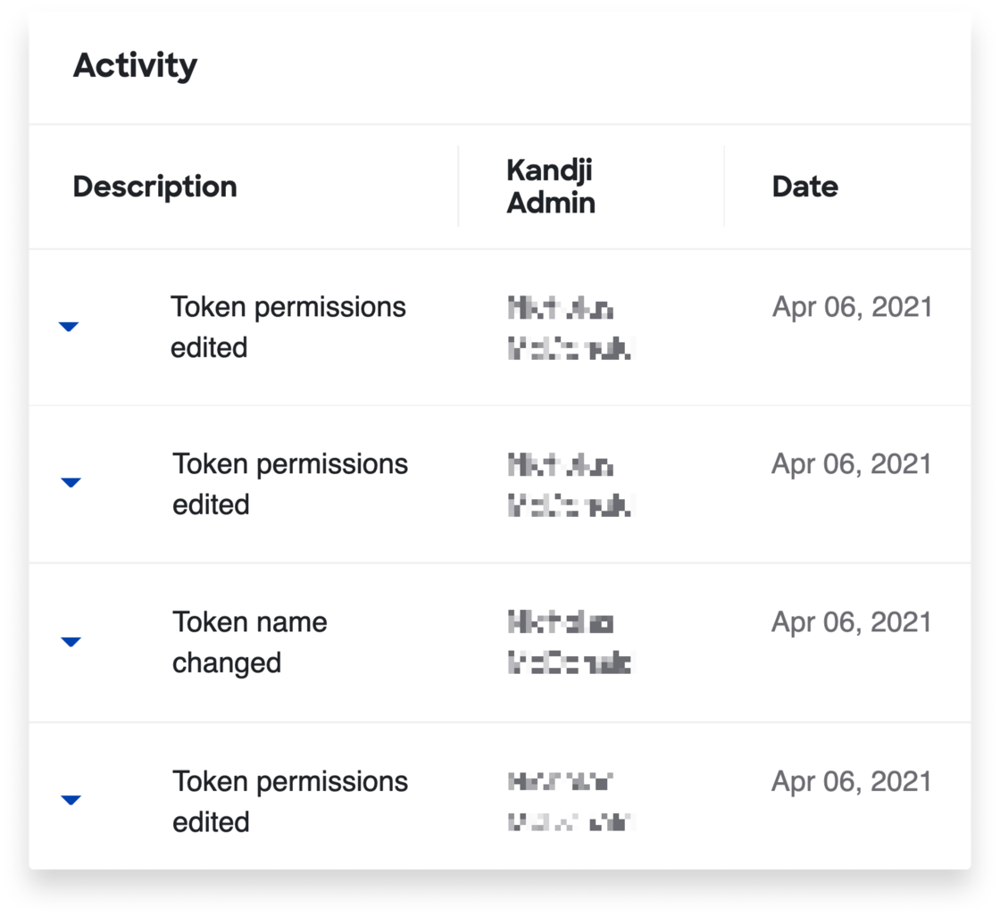Screen dimensions: 1000x916
Task: Click Apr 06, 2021 on the top row
Action: 852,307
